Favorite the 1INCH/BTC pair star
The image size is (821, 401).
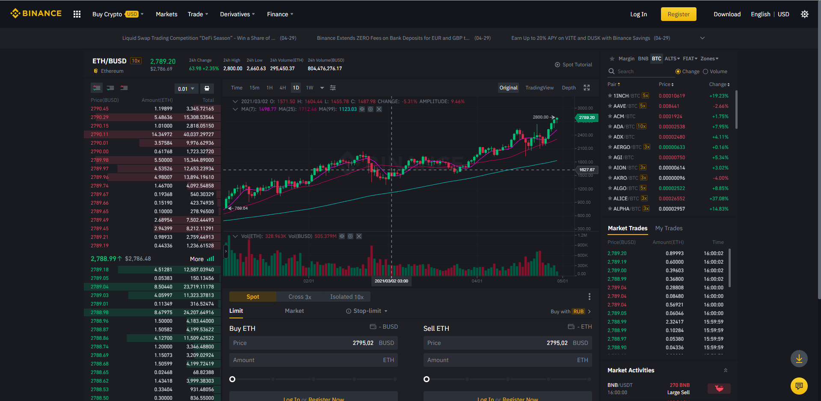[610, 96]
